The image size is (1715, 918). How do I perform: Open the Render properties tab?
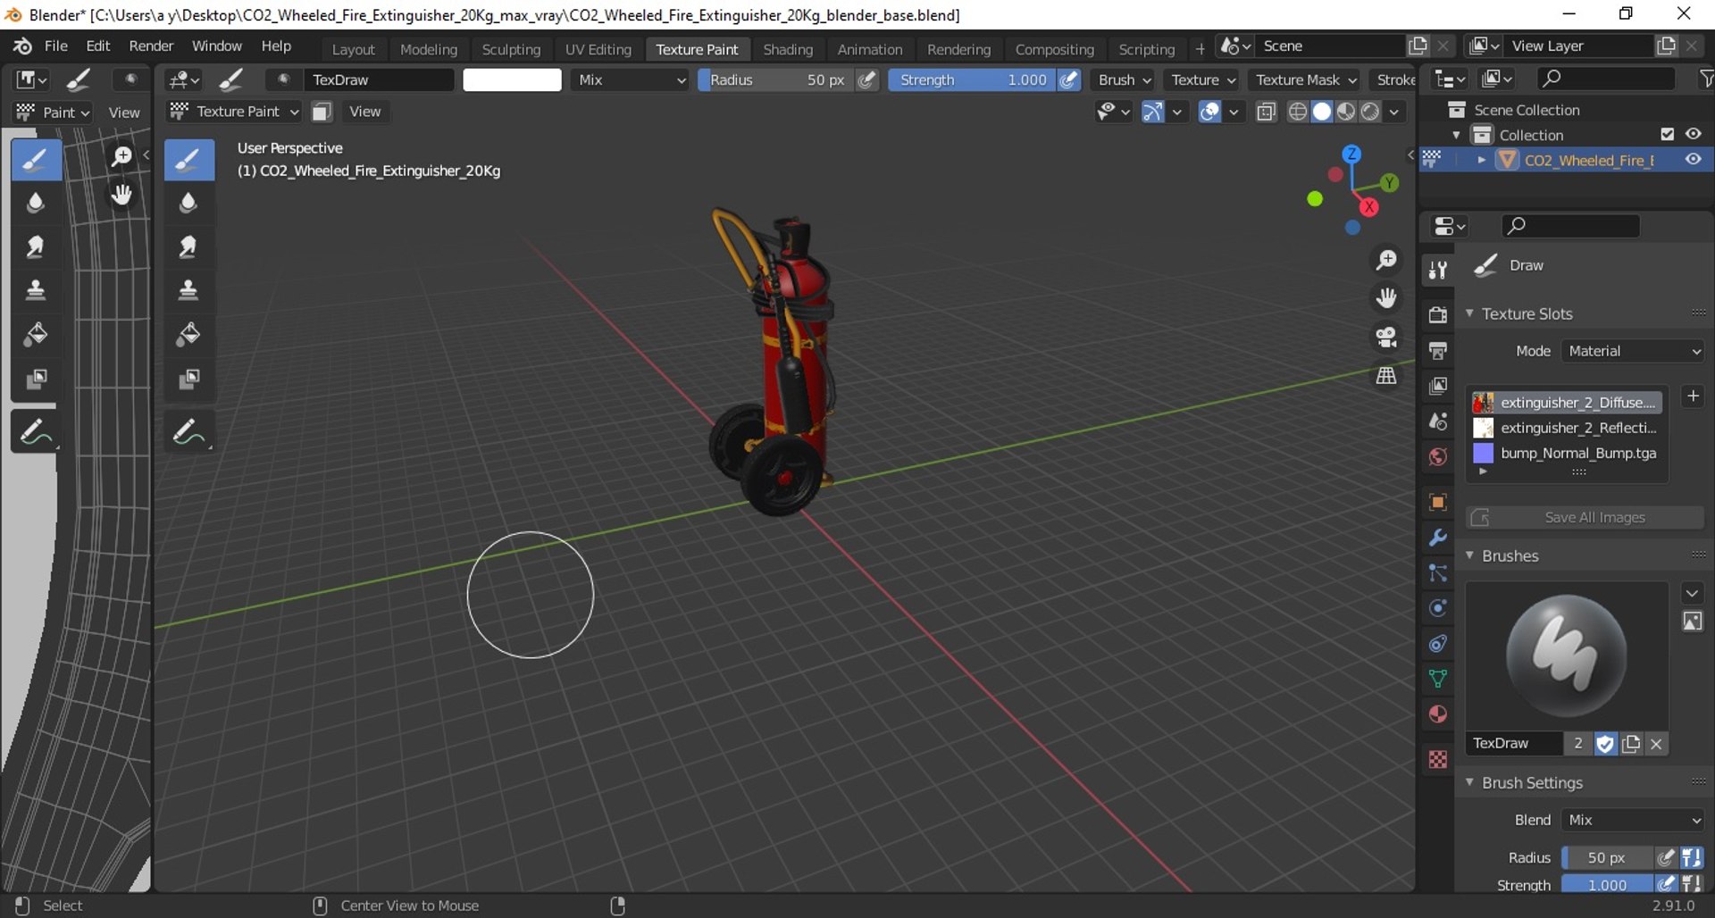[1438, 314]
